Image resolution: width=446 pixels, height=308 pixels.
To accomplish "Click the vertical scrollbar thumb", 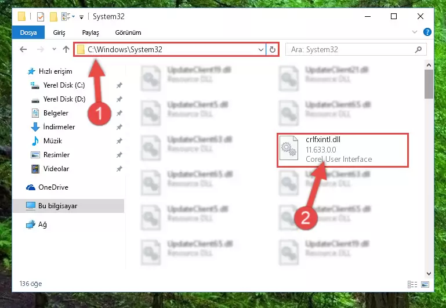I will 429,84.
